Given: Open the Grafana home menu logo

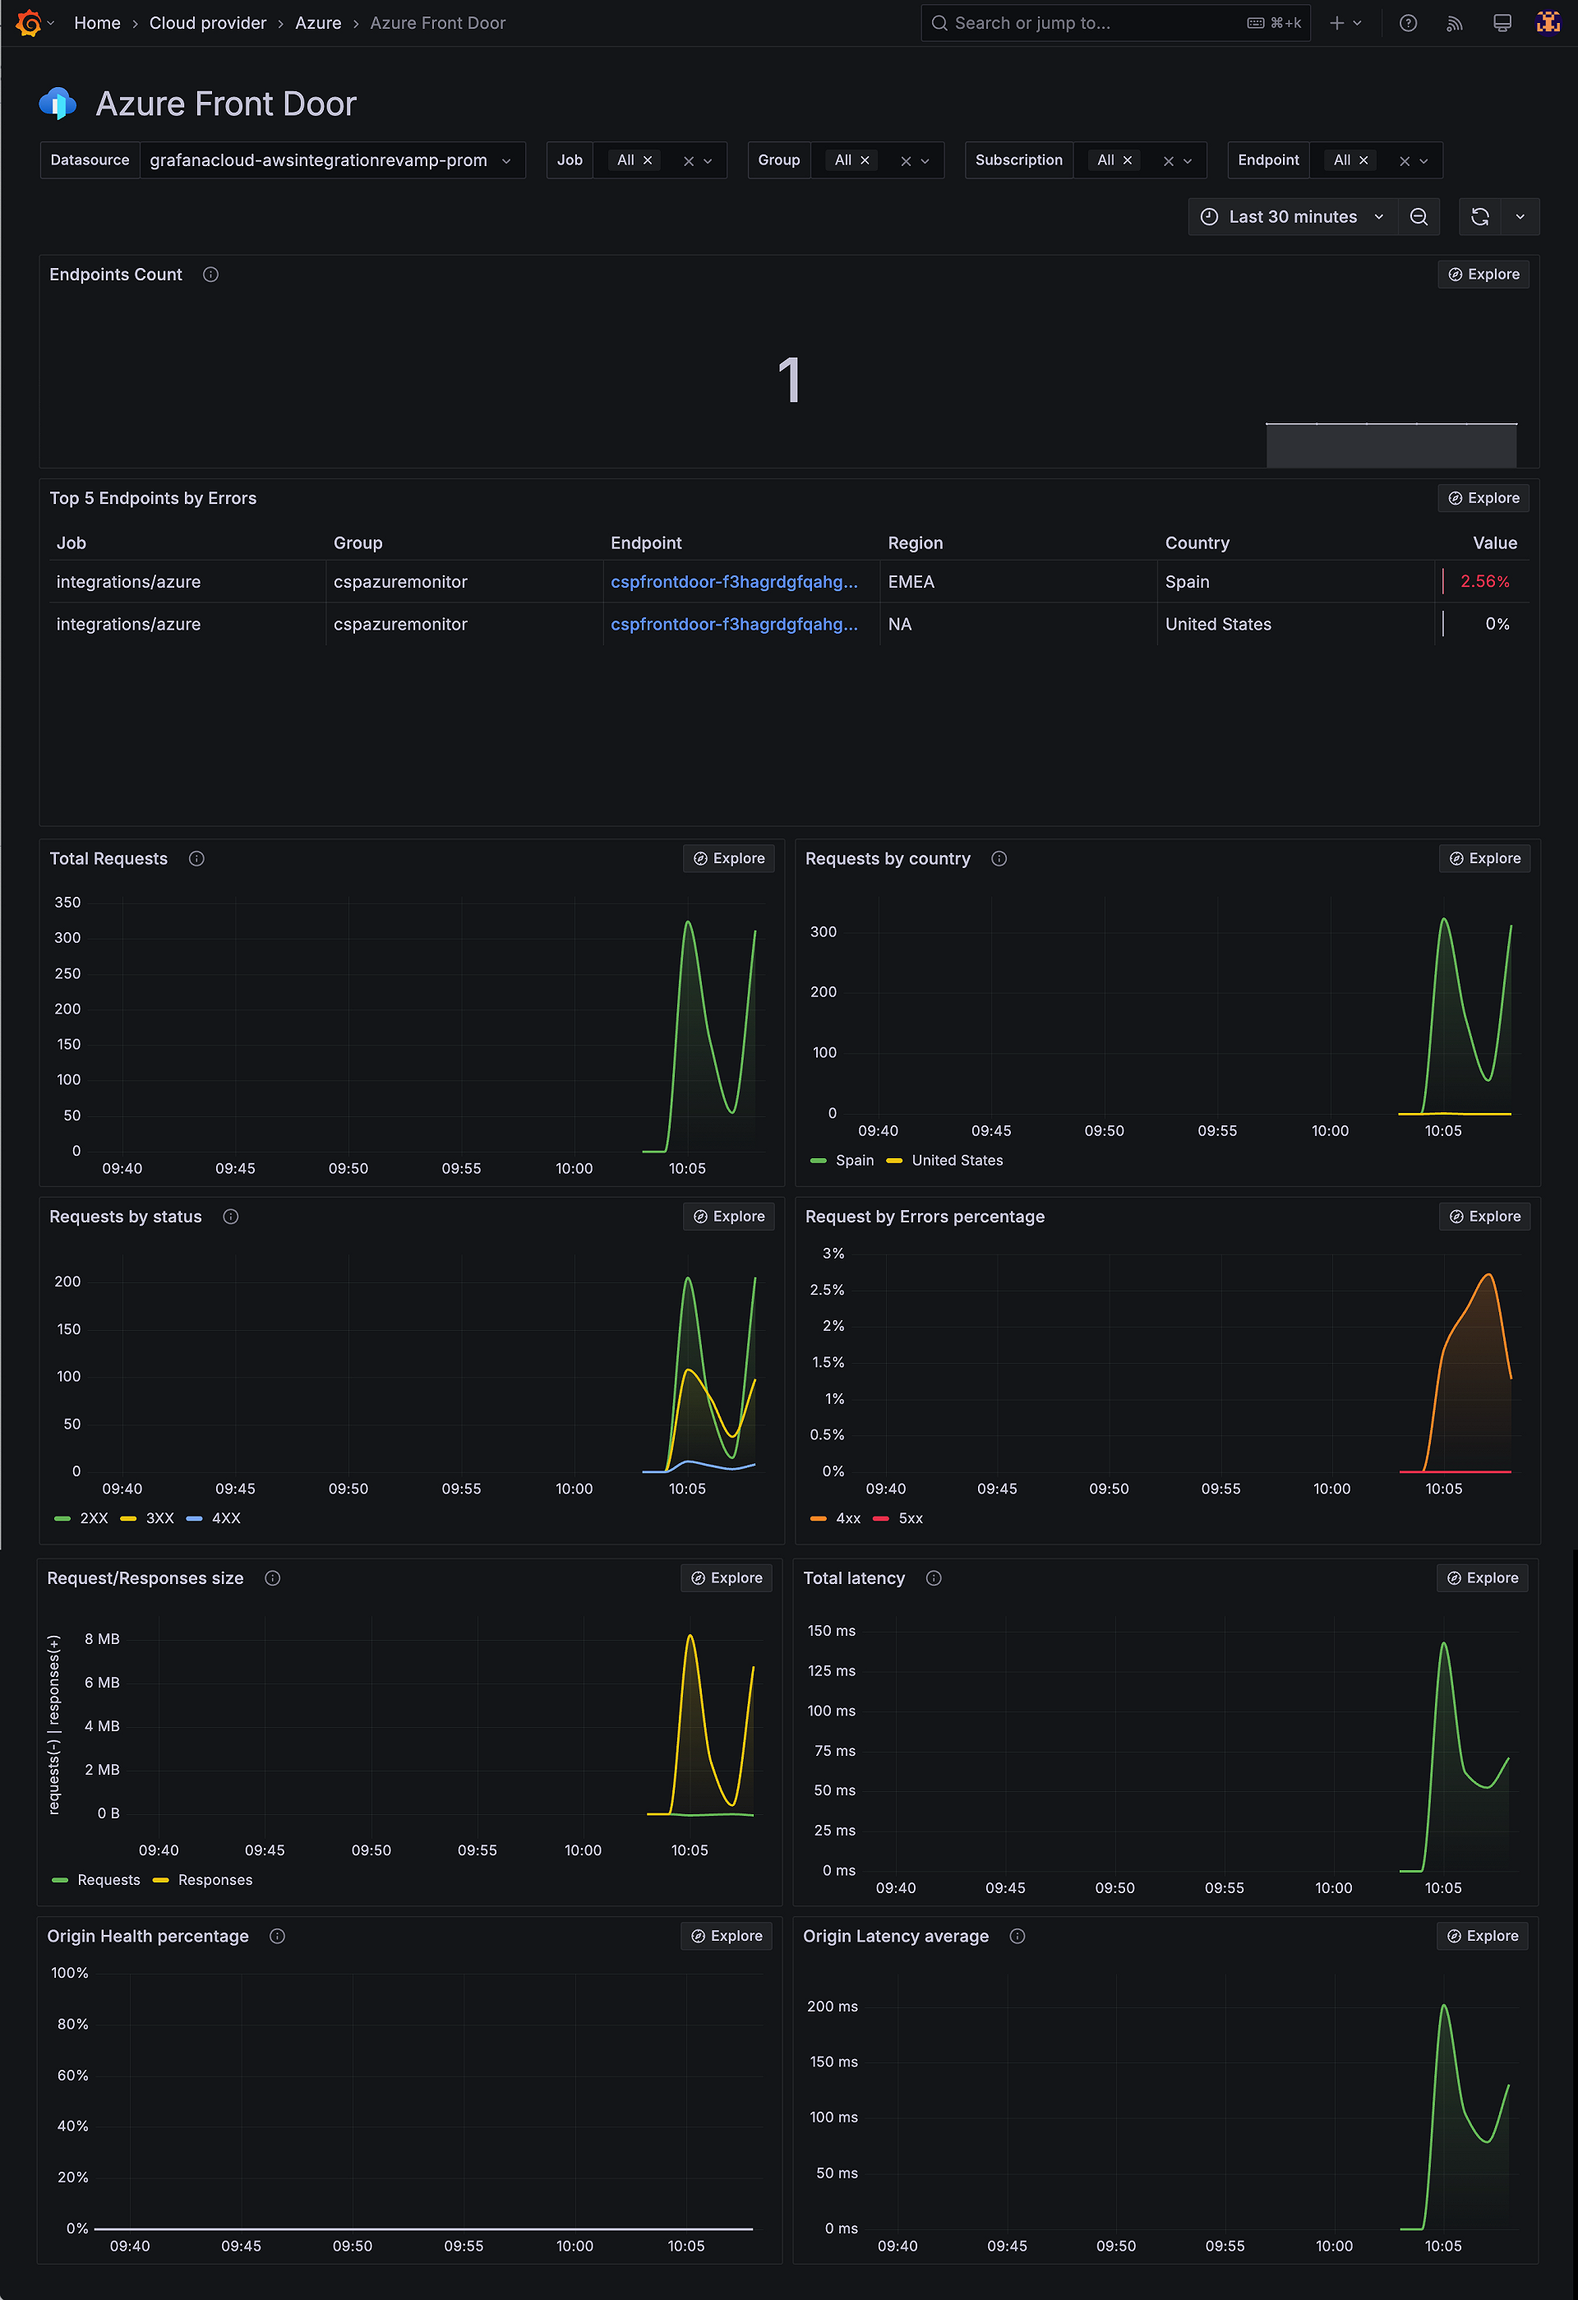Looking at the screenshot, I should click(x=30, y=21).
